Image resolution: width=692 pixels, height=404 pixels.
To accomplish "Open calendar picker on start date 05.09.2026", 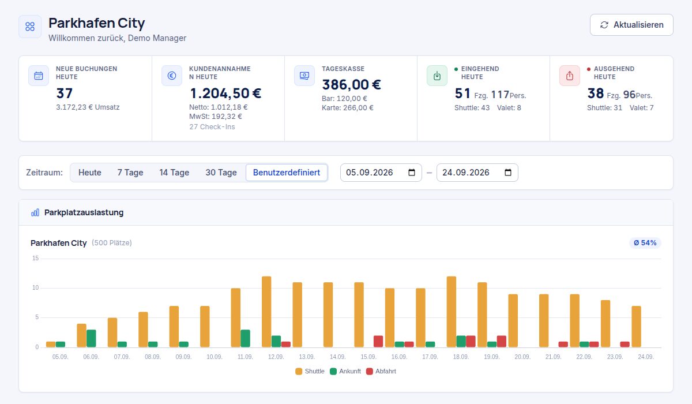I will [x=411, y=173].
